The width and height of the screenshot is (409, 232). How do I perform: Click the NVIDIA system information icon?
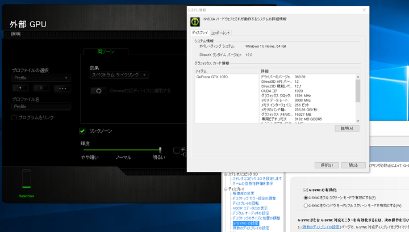[195, 22]
